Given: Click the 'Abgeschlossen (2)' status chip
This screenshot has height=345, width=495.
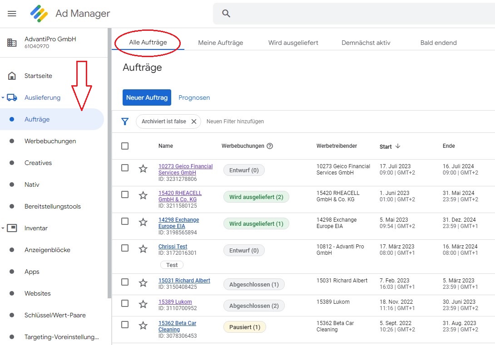Looking at the screenshot, I should (254, 306).
